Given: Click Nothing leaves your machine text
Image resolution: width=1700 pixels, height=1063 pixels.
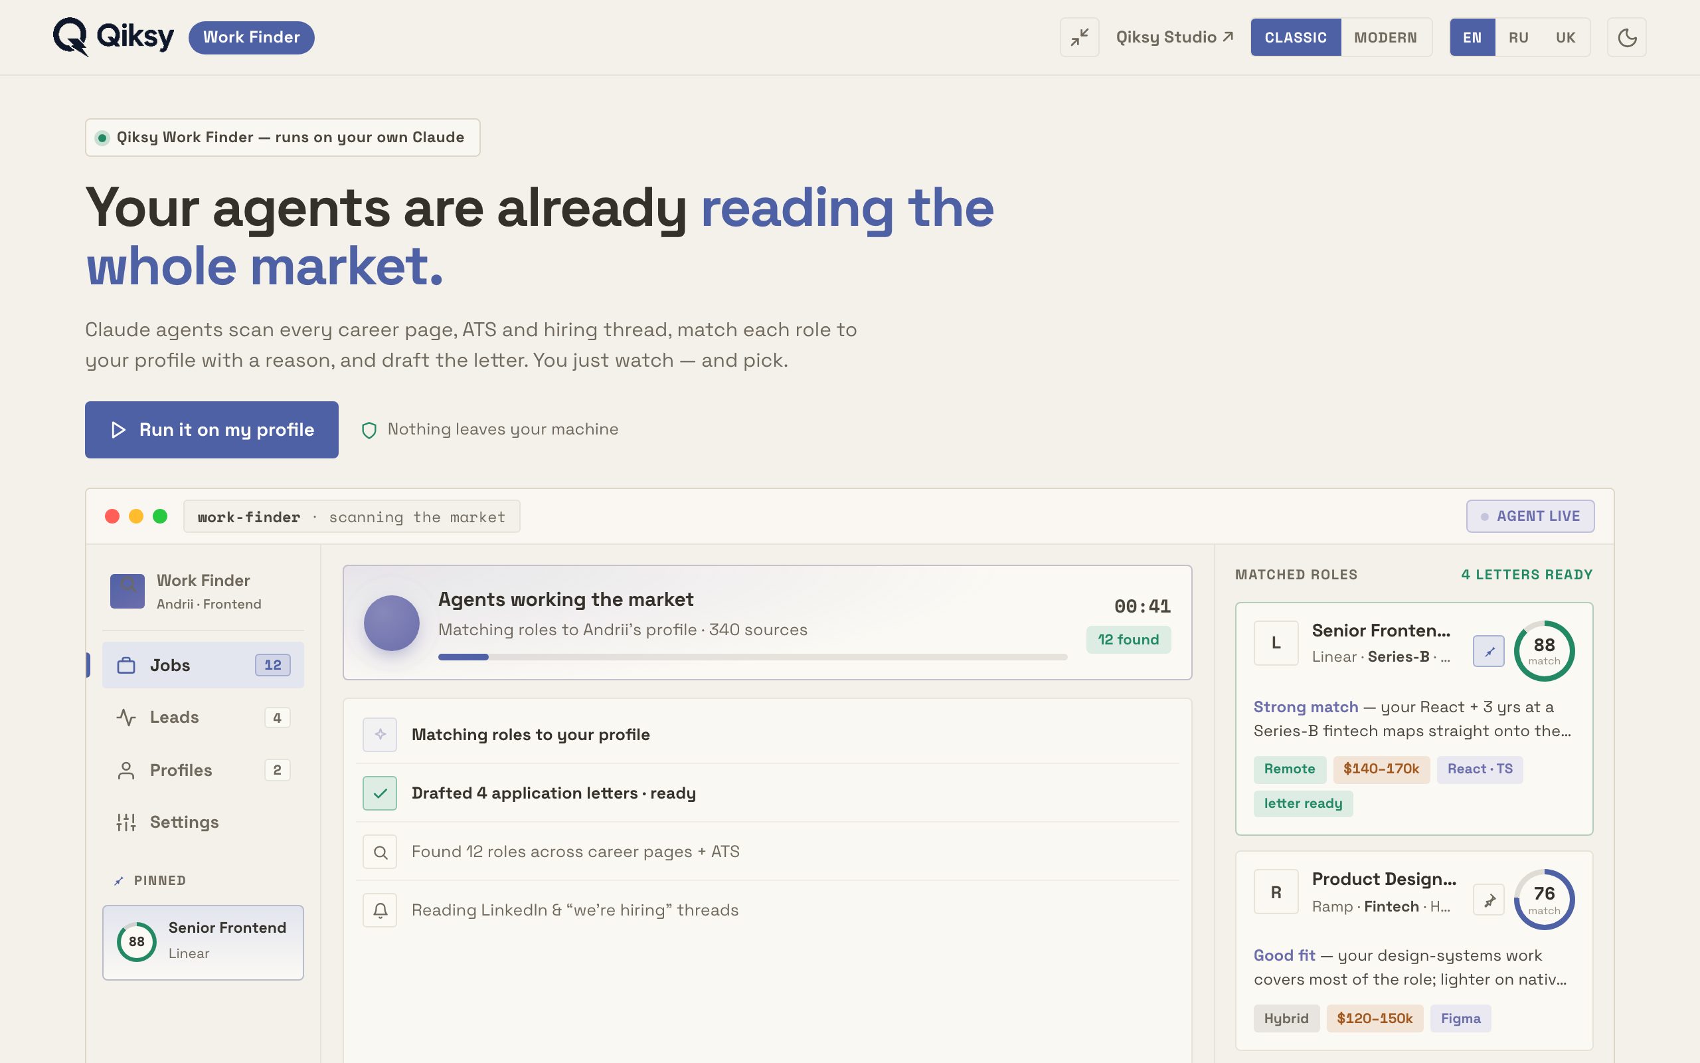Looking at the screenshot, I should 503,430.
